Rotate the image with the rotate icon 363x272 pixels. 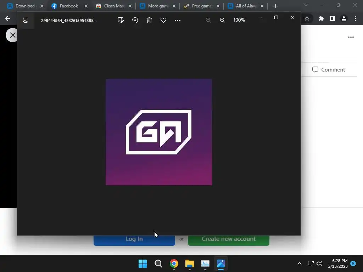pos(135,20)
